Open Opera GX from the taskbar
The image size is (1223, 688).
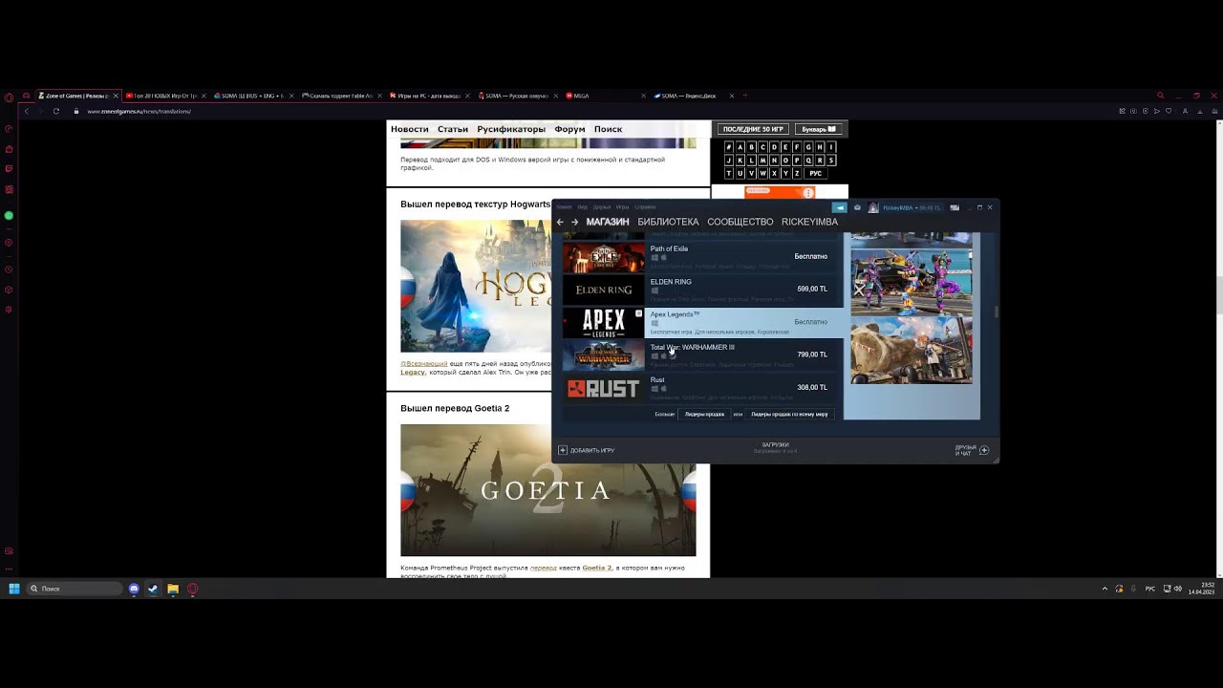pos(192,589)
